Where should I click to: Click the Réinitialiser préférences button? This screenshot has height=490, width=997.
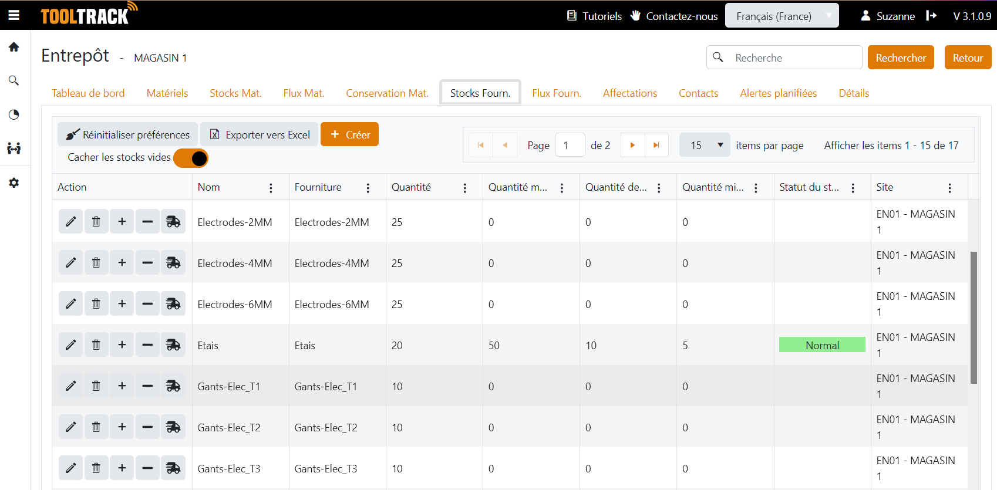coord(128,134)
